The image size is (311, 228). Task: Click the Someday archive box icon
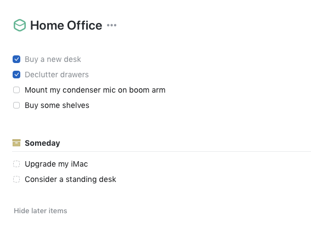pos(16,142)
